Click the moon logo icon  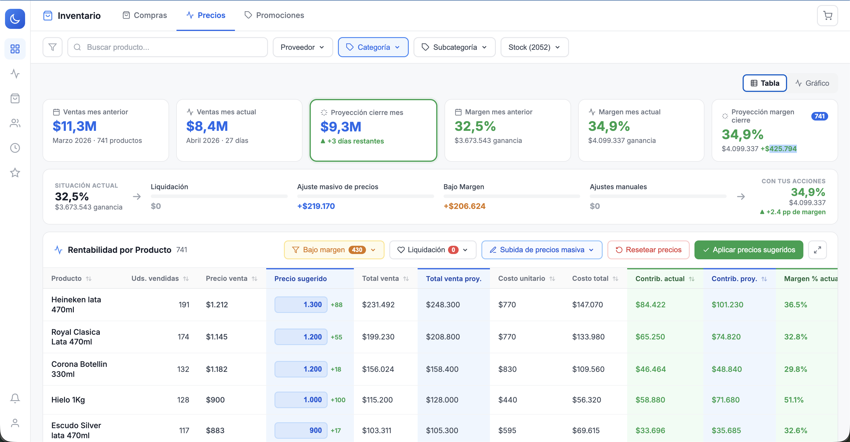click(x=15, y=19)
